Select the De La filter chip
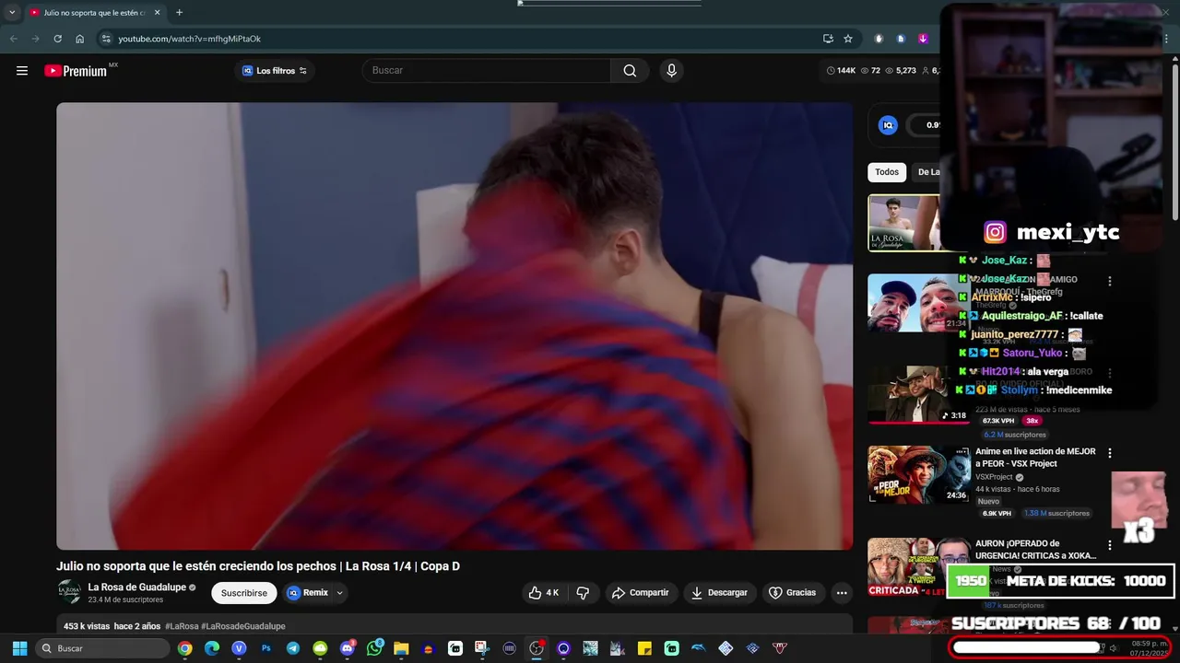The image size is (1180, 663). [x=926, y=172]
